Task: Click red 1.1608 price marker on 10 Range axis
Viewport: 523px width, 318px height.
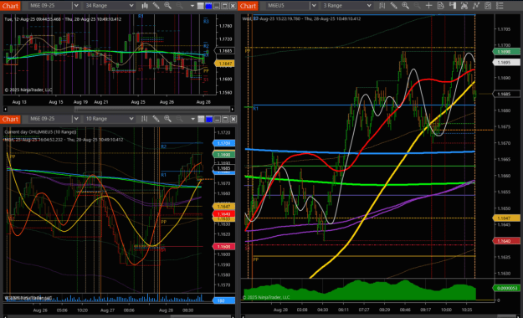Action: click(x=223, y=247)
